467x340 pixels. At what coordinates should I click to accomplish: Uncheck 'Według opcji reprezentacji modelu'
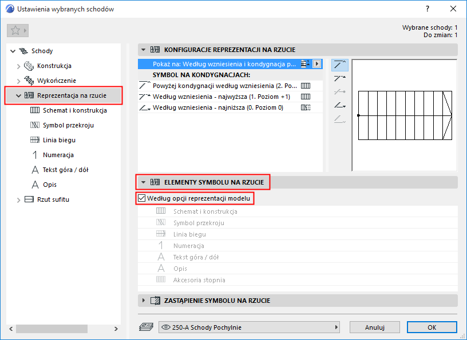coord(141,198)
